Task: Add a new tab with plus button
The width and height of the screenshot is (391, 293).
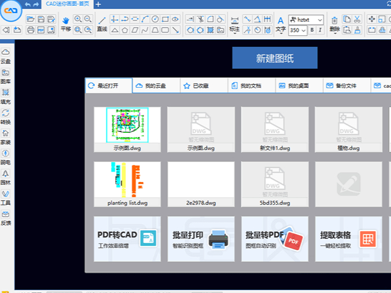Action: coord(98,4)
